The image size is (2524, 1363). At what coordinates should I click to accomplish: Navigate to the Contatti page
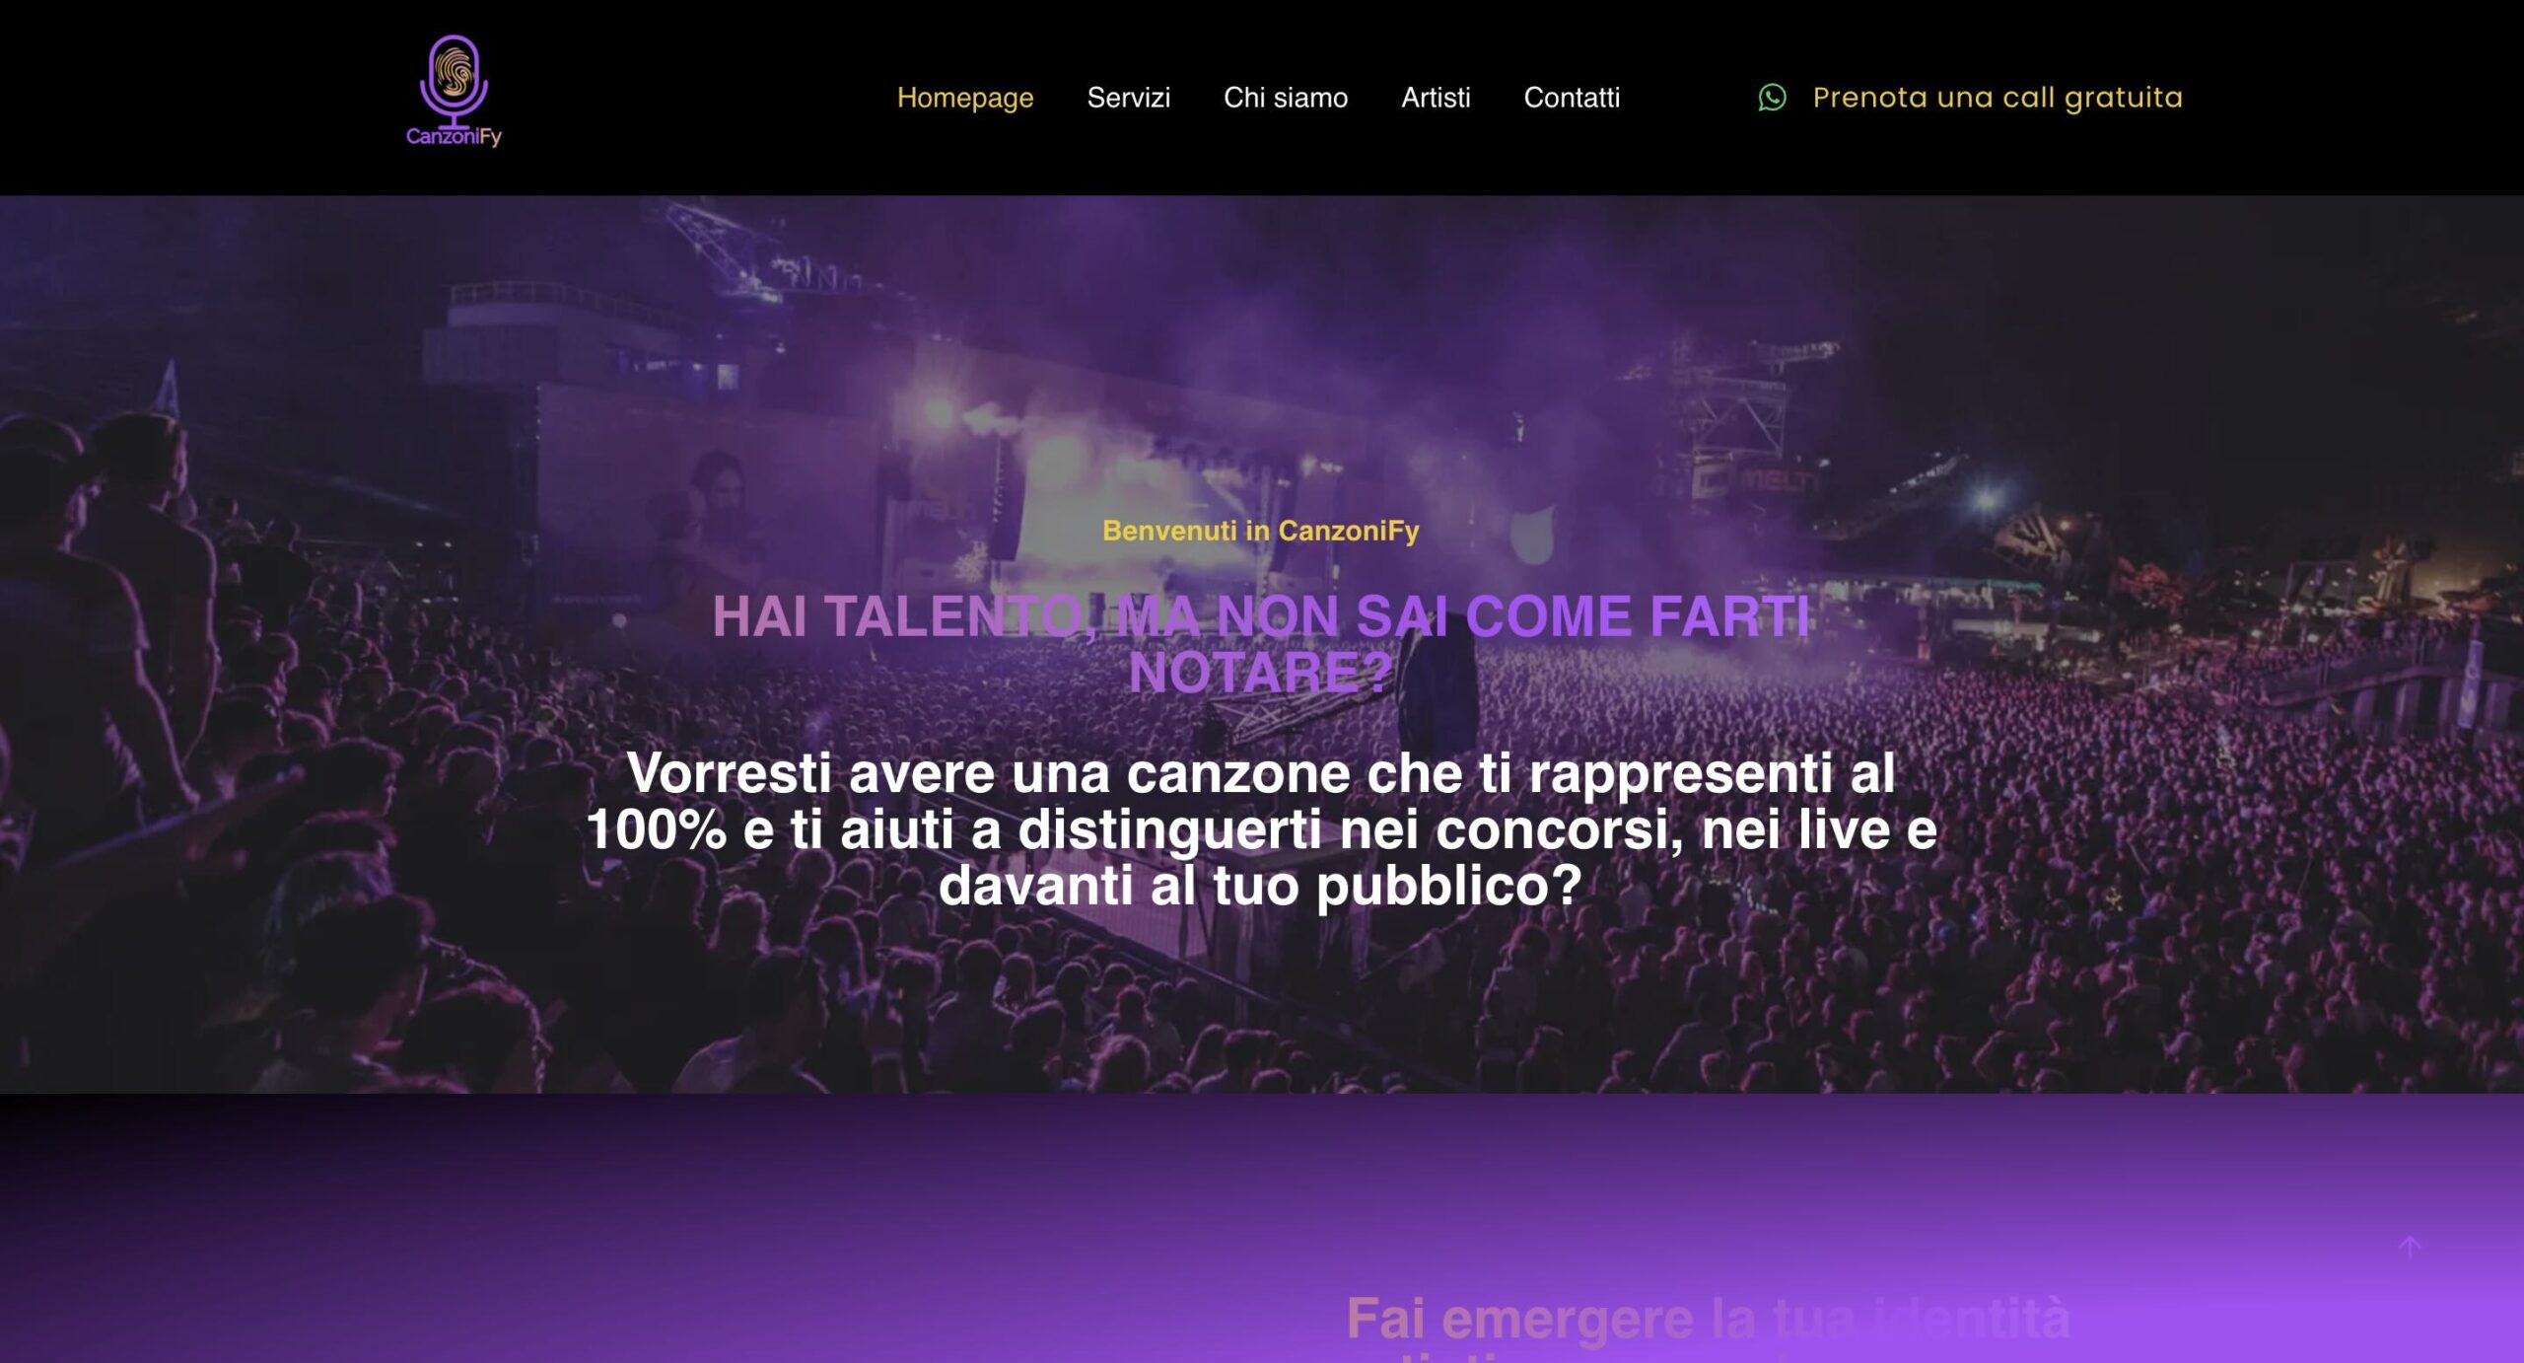1572,98
